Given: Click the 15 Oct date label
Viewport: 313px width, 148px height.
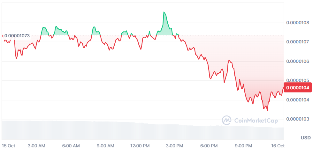Looking at the screenshot, I should (8, 145).
